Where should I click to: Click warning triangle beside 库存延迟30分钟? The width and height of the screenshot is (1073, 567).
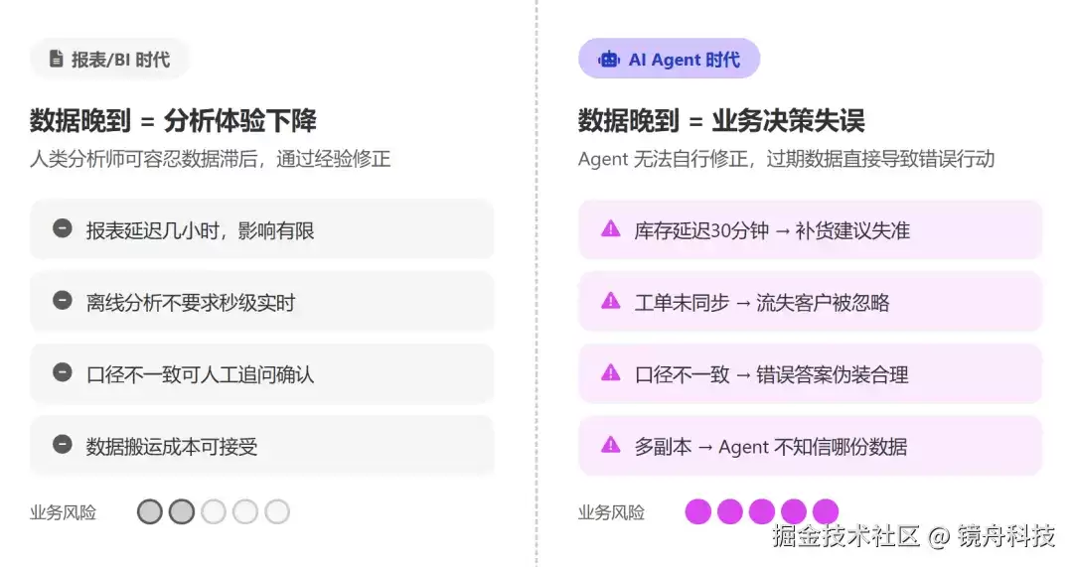coord(610,228)
